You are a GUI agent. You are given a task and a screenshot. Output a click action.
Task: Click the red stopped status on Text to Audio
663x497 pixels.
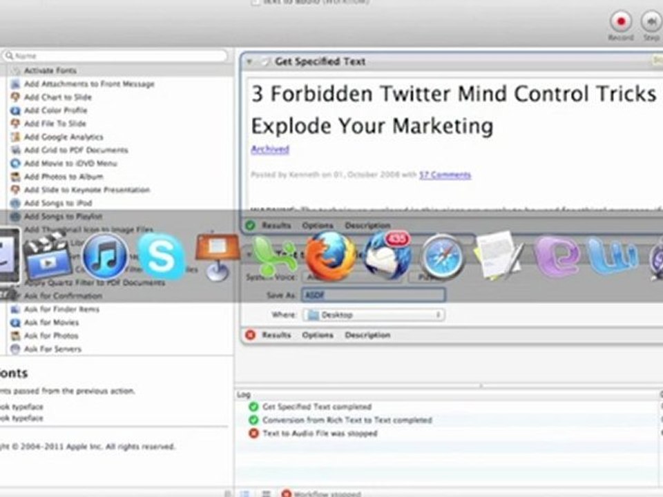tap(250, 335)
